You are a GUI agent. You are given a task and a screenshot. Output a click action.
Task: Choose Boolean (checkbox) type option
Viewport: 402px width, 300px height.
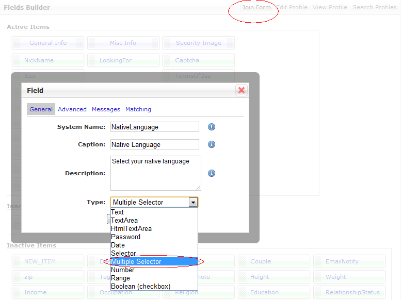[140, 286]
